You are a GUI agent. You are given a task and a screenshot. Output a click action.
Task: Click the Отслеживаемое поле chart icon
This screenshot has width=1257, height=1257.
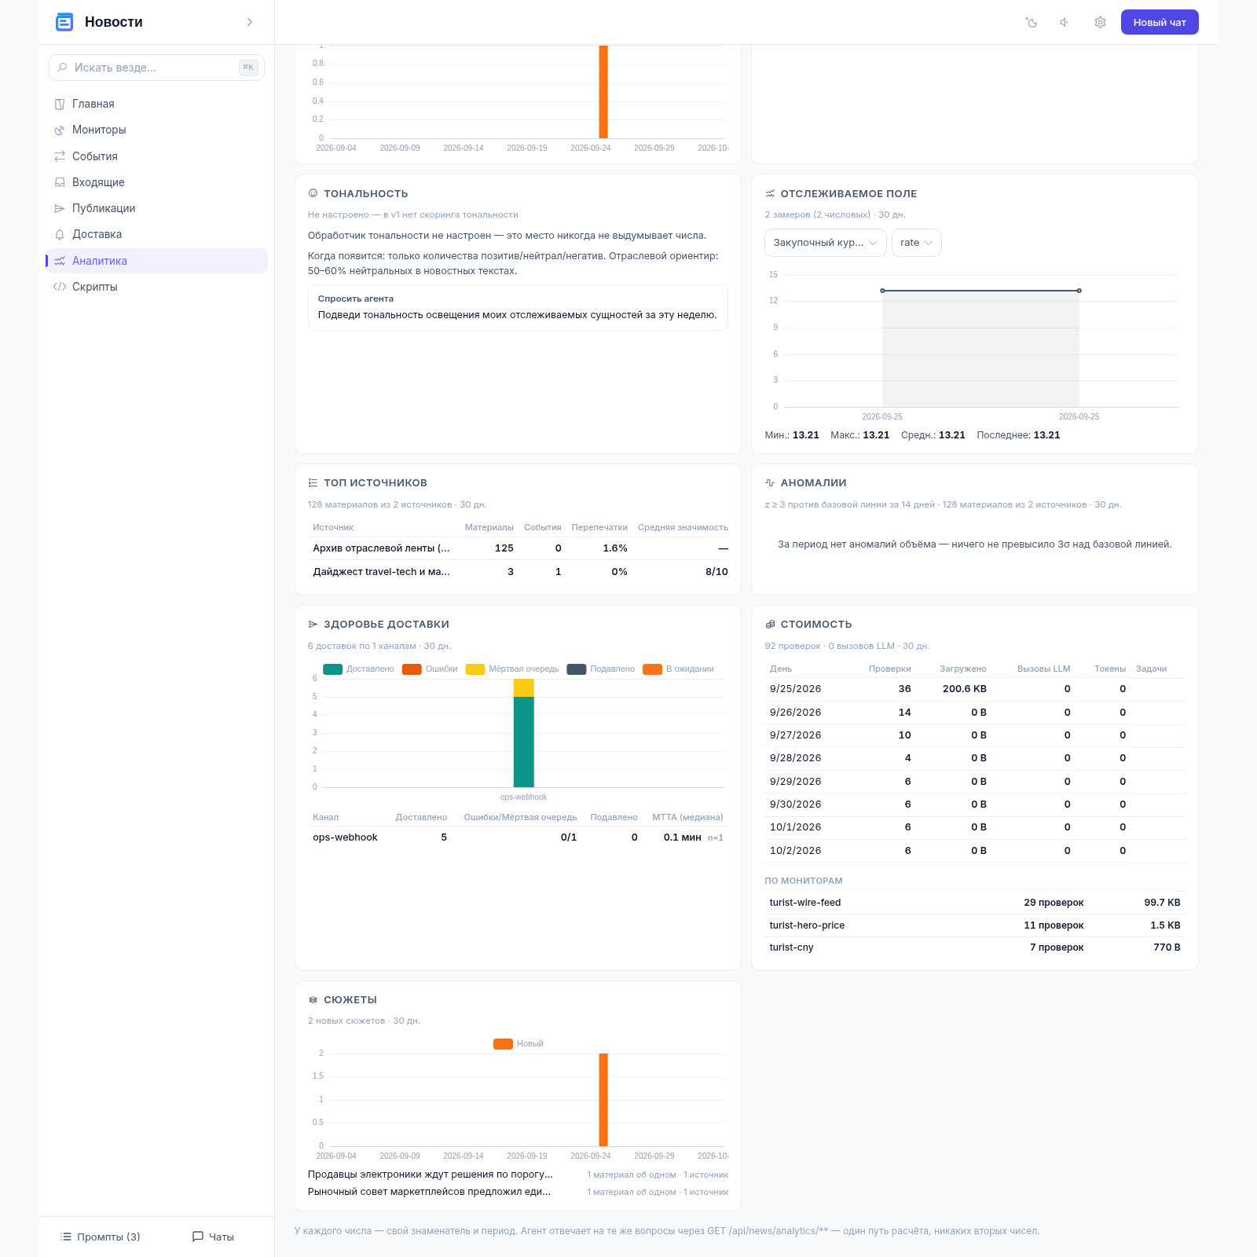770,193
